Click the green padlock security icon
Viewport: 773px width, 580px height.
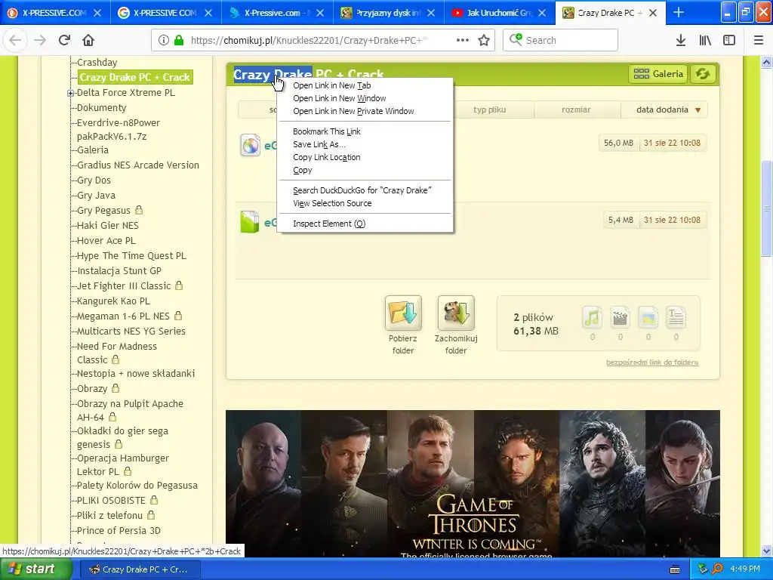click(179, 41)
